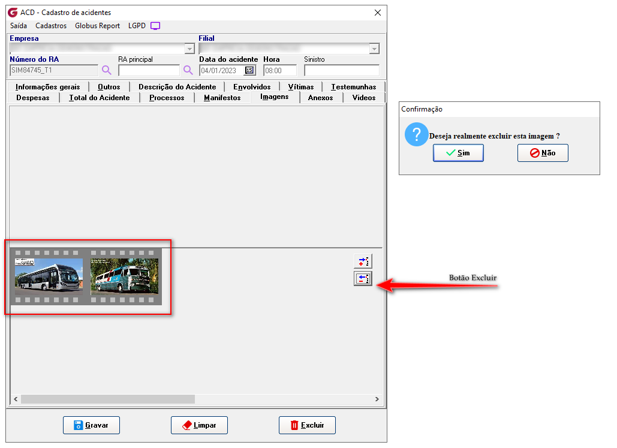The width and height of the screenshot is (617, 448).
Task: Click the purple LGPD monitor icon
Action: point(155,26)
